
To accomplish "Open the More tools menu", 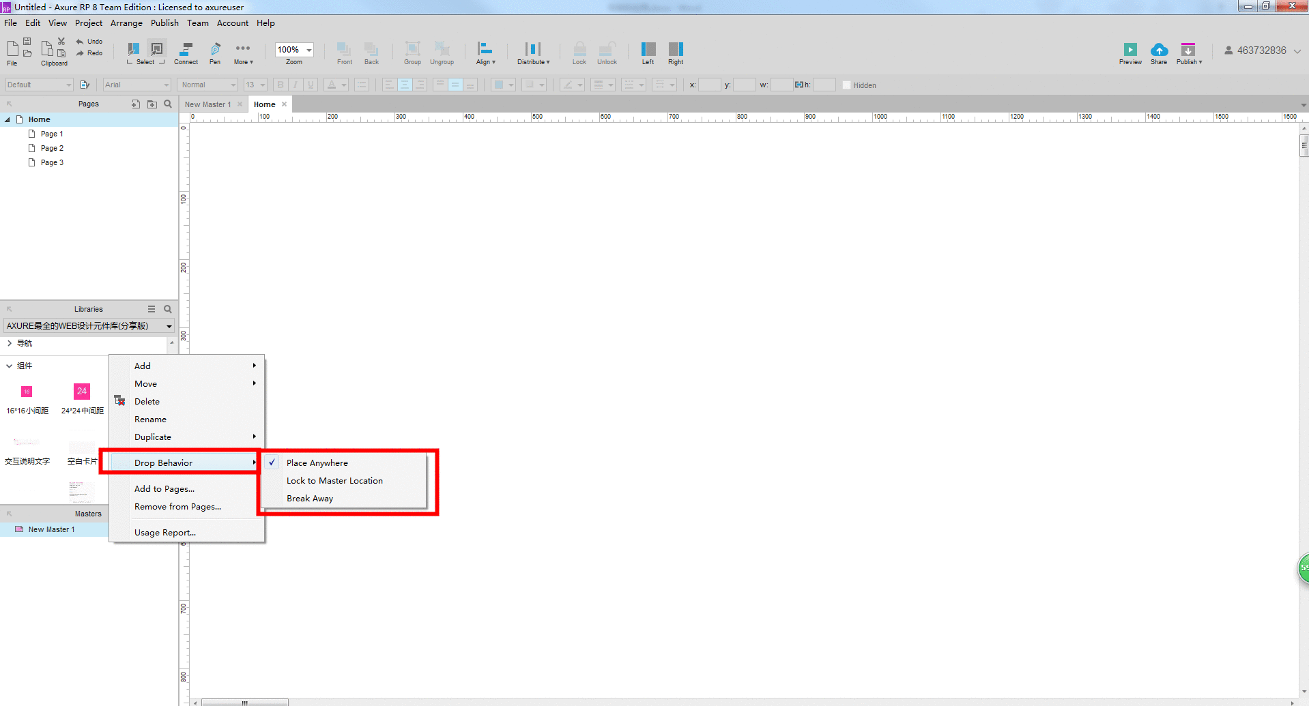I will tap(243, 53).
